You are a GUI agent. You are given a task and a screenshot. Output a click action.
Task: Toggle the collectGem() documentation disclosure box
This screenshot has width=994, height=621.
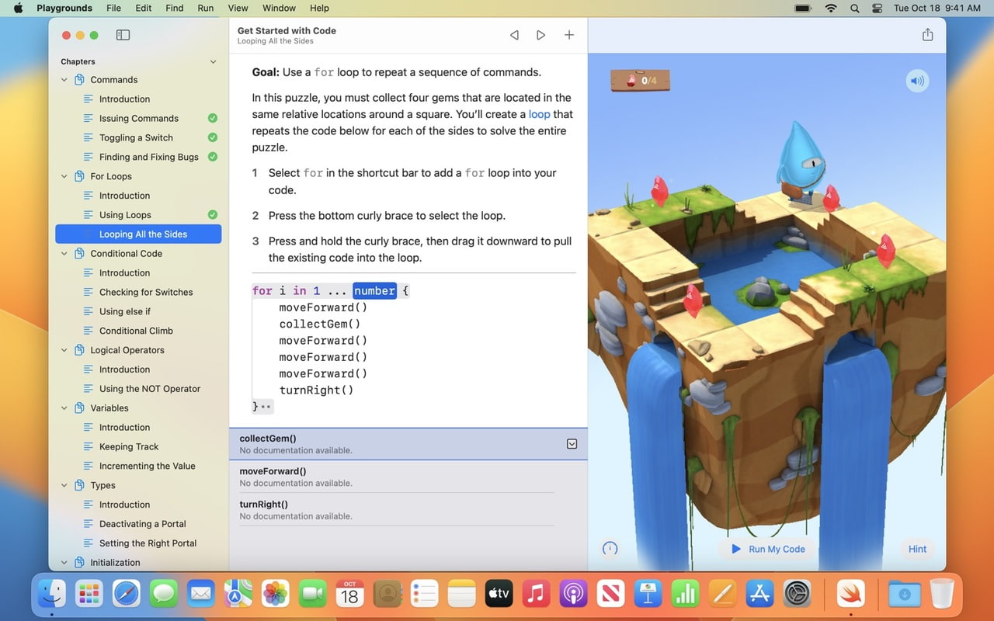pyautogui.click(x=572, y=444)
